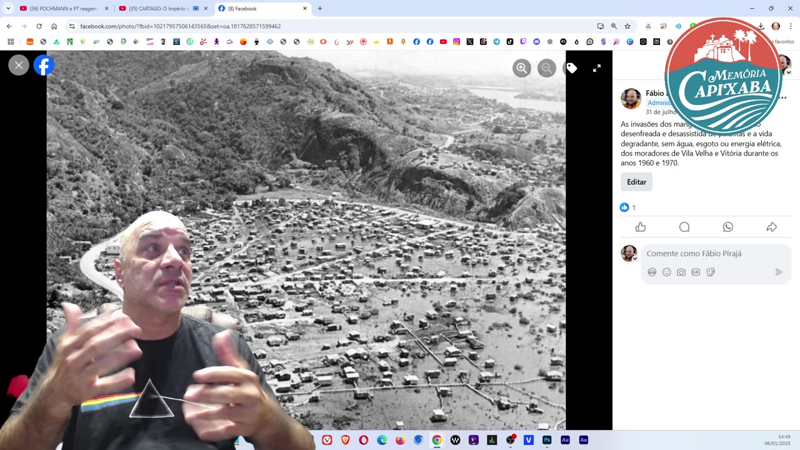This screenshot has height=450, width=800.
Task: Open the TikTok bookmark
Action: [x=510, y=42]
